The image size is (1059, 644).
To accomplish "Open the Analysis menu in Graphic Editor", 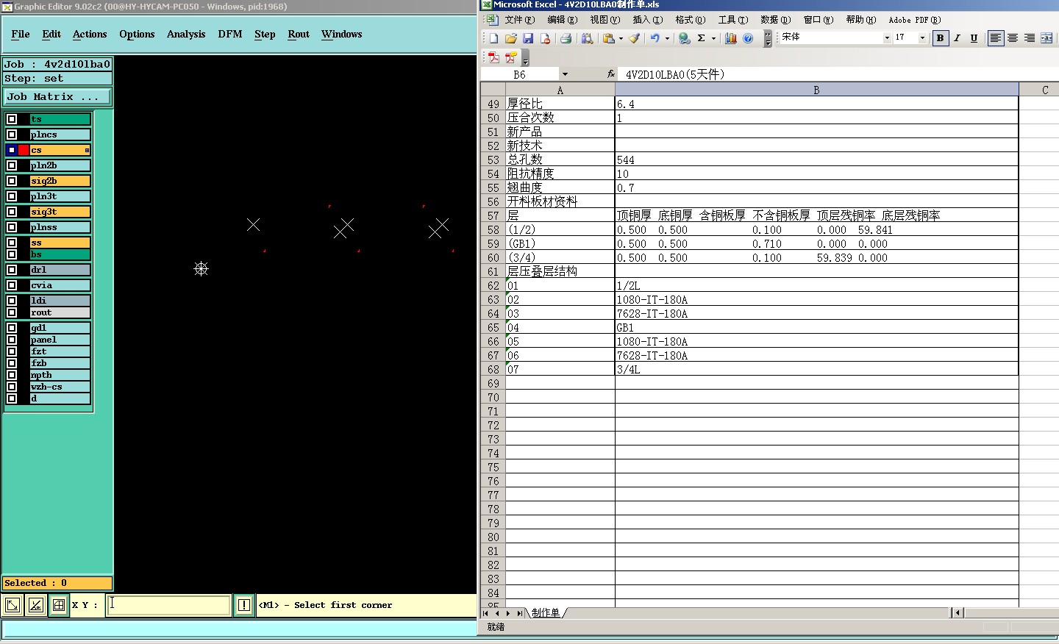I will pos(186,34).
